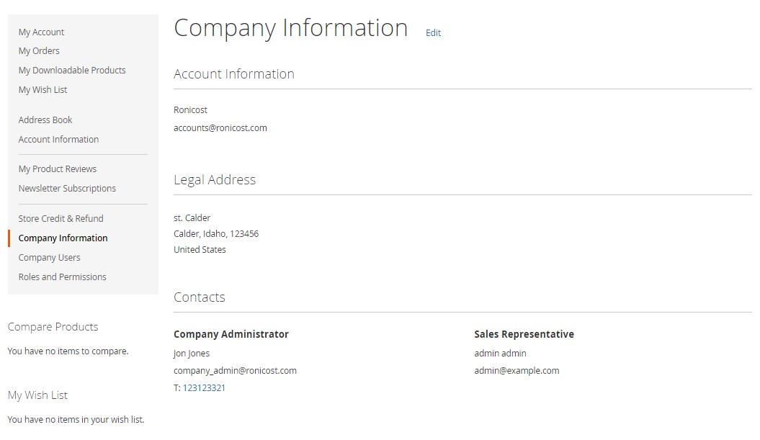Open Company Users page
Screen dimensions: 760x440
click(49, 258)
